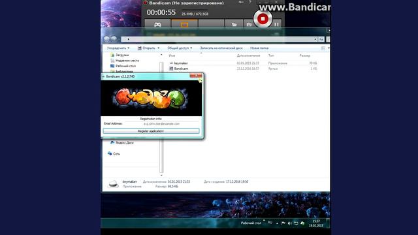This screenshot has height=235, width=418.
Task: Click Открыть toolbar button
Action: tap(146, 48)
